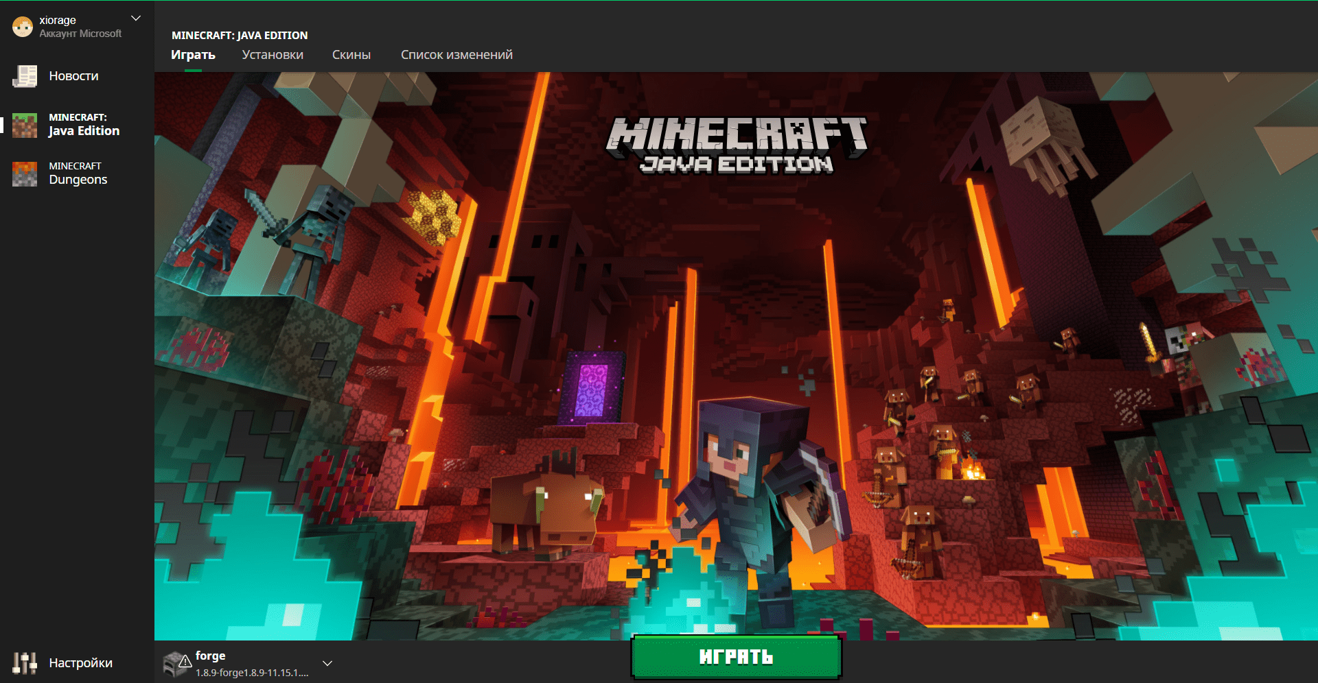Expand the xiorage account menu chevron
Viewport: 1318px width, 683px height.
pyautogui.click(x=136, y=19)
